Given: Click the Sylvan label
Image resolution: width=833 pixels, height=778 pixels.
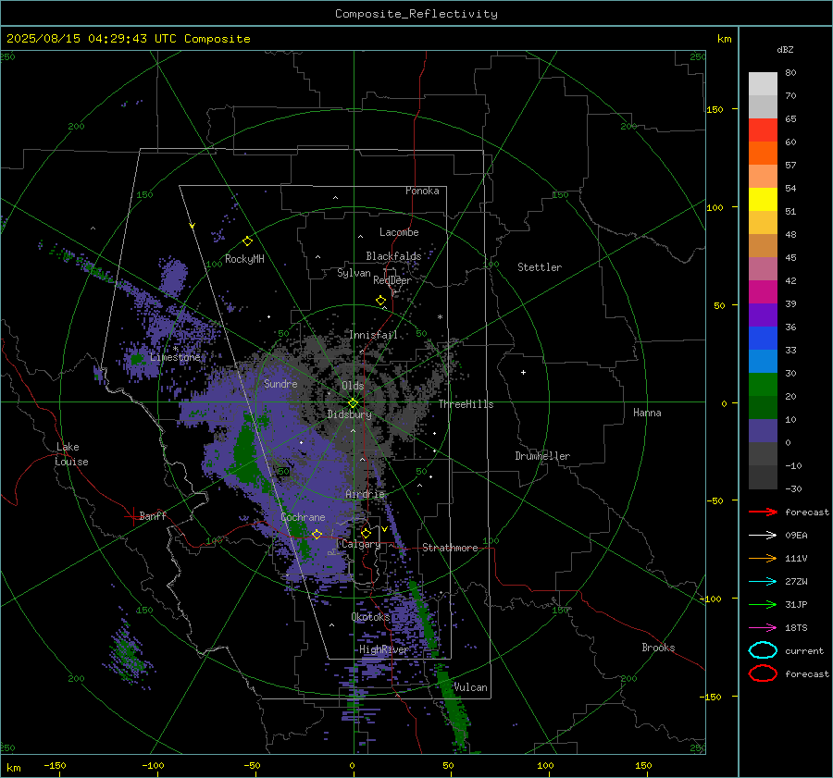Looking at the screenshot, I should pos(354,273).
